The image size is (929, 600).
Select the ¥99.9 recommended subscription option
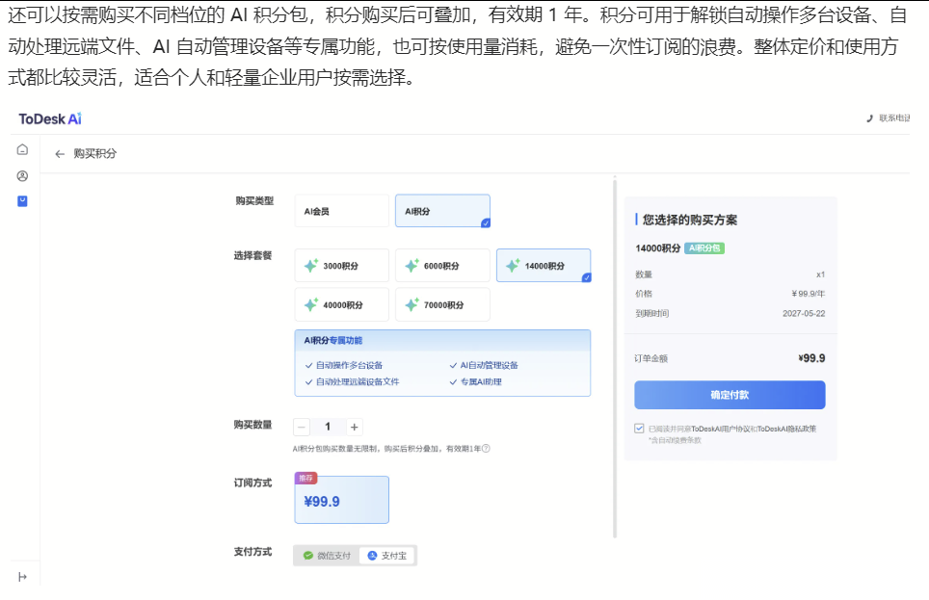(x=342, y=499)
